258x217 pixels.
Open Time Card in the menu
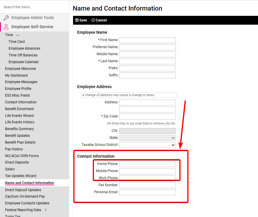[x=16, y=42]
